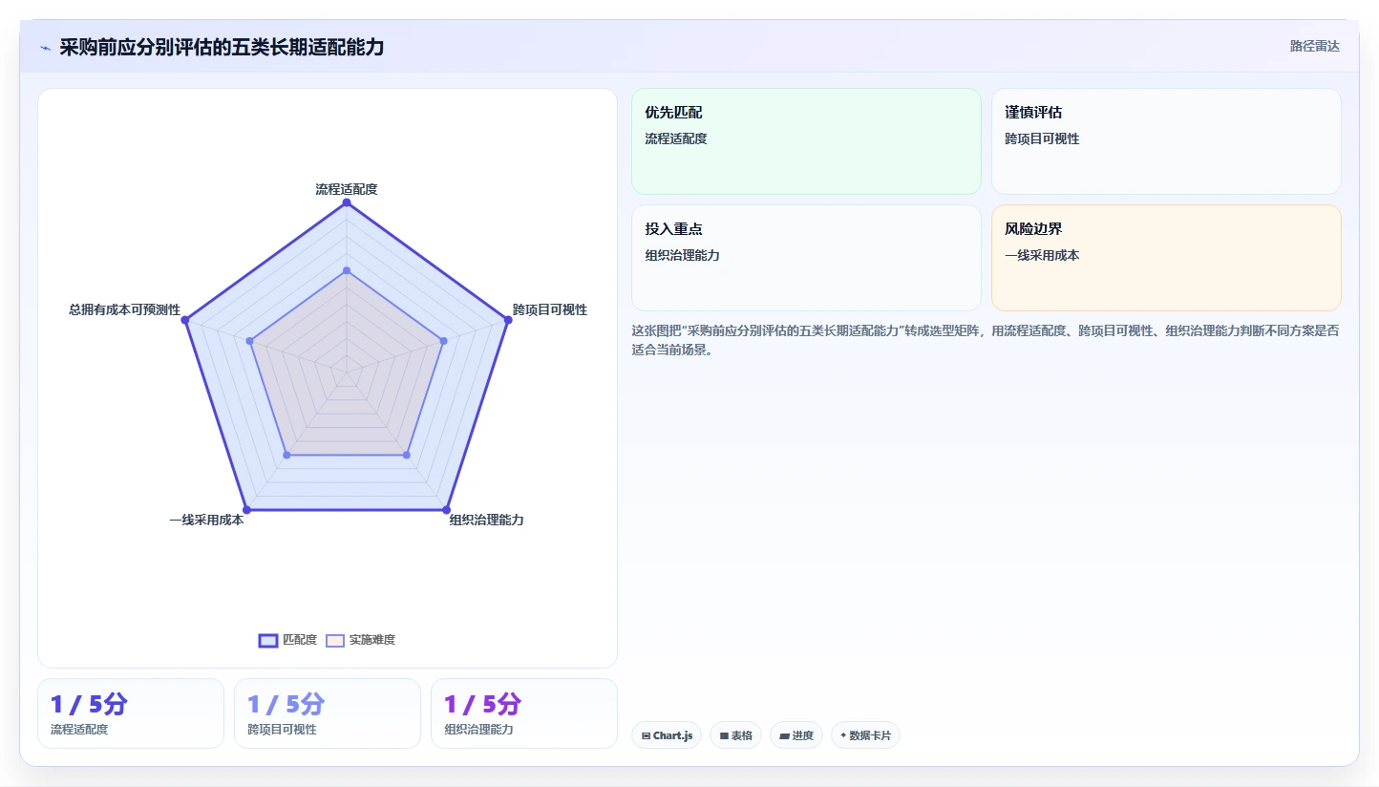
Task: Click the 路径雷达 label in the header
Action: 1314,46
